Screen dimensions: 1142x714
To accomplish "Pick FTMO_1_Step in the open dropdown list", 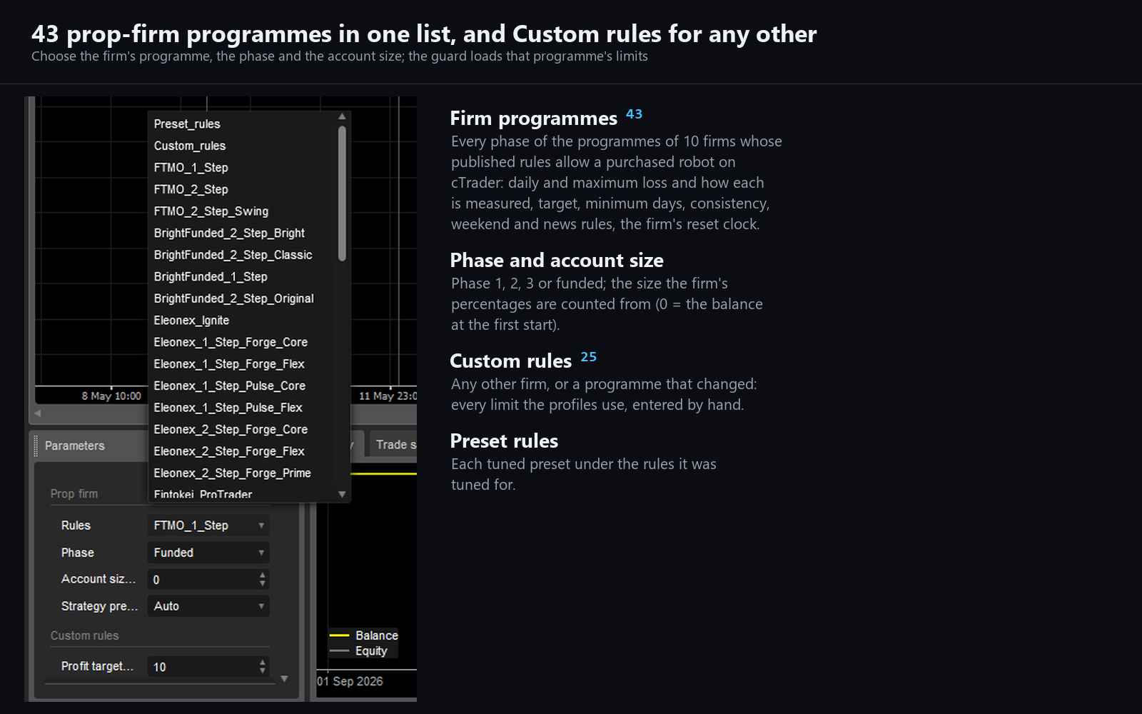I will tap(243, 168).
